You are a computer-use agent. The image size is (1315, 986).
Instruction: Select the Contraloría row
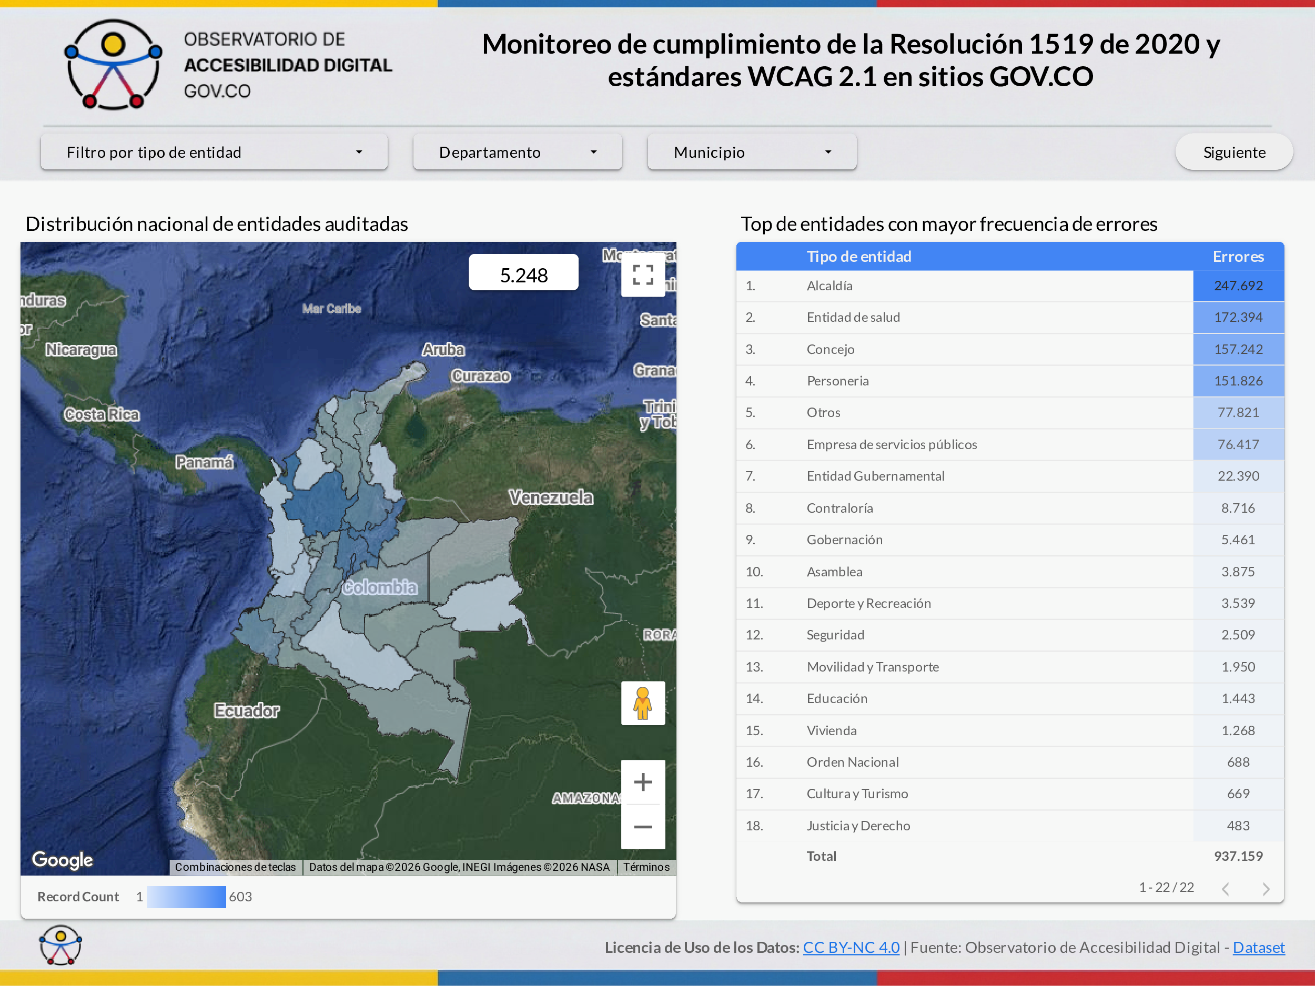point(1009,508)
